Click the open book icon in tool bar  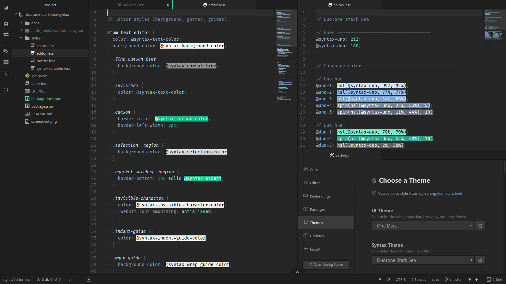pos(6,62)
